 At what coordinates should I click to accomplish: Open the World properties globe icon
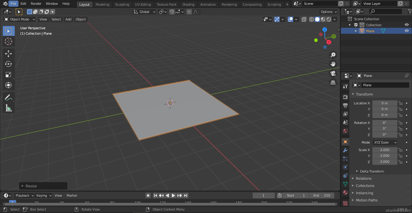click(345, 131)
